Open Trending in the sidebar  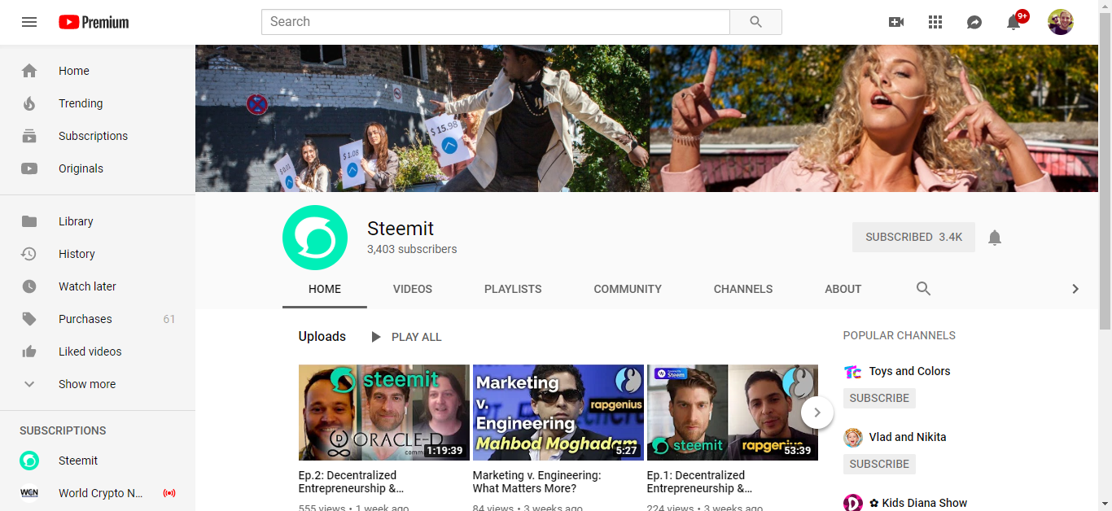click(98, 103)
